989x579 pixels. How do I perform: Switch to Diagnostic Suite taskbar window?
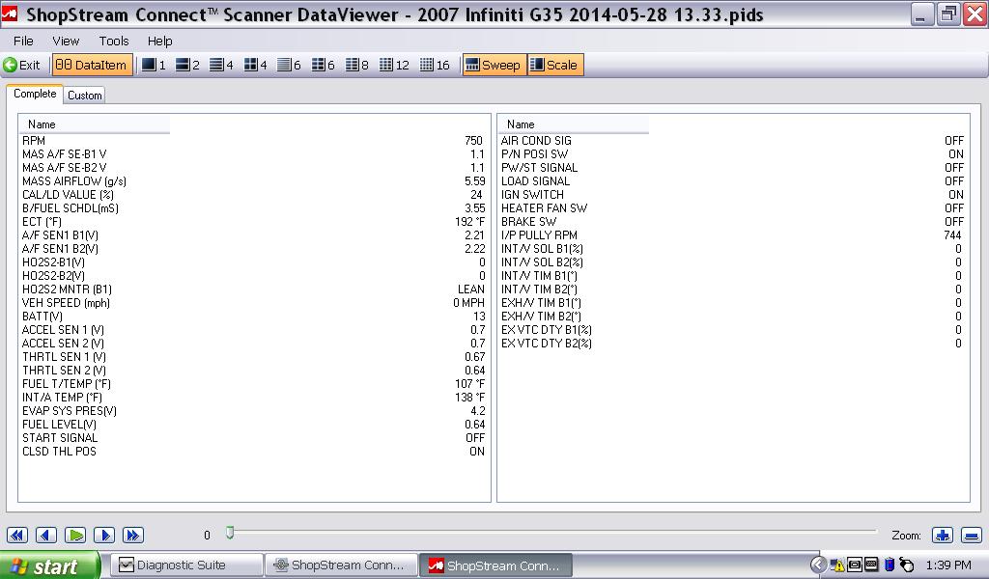tap(187, 565)
